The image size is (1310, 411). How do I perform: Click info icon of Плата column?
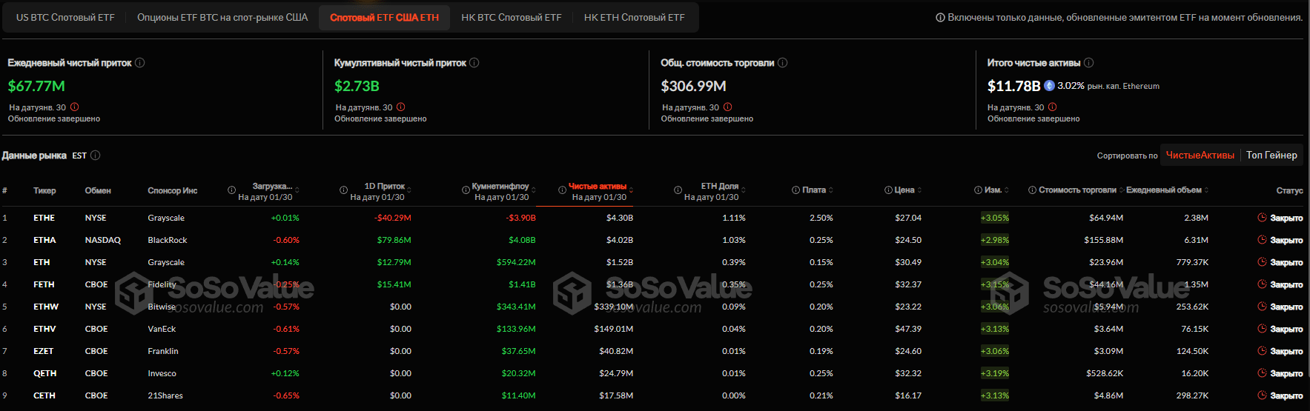796,190
